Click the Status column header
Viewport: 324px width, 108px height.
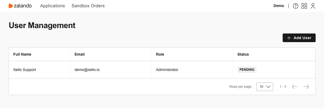click(243, 54)
